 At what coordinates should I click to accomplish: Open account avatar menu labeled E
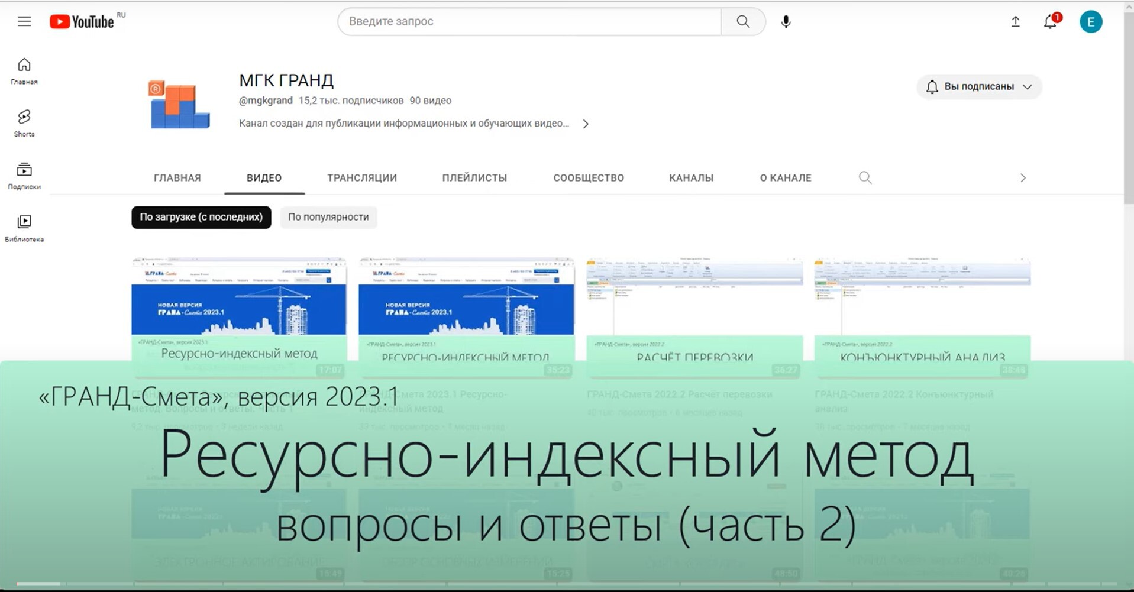pos(1091,22)
